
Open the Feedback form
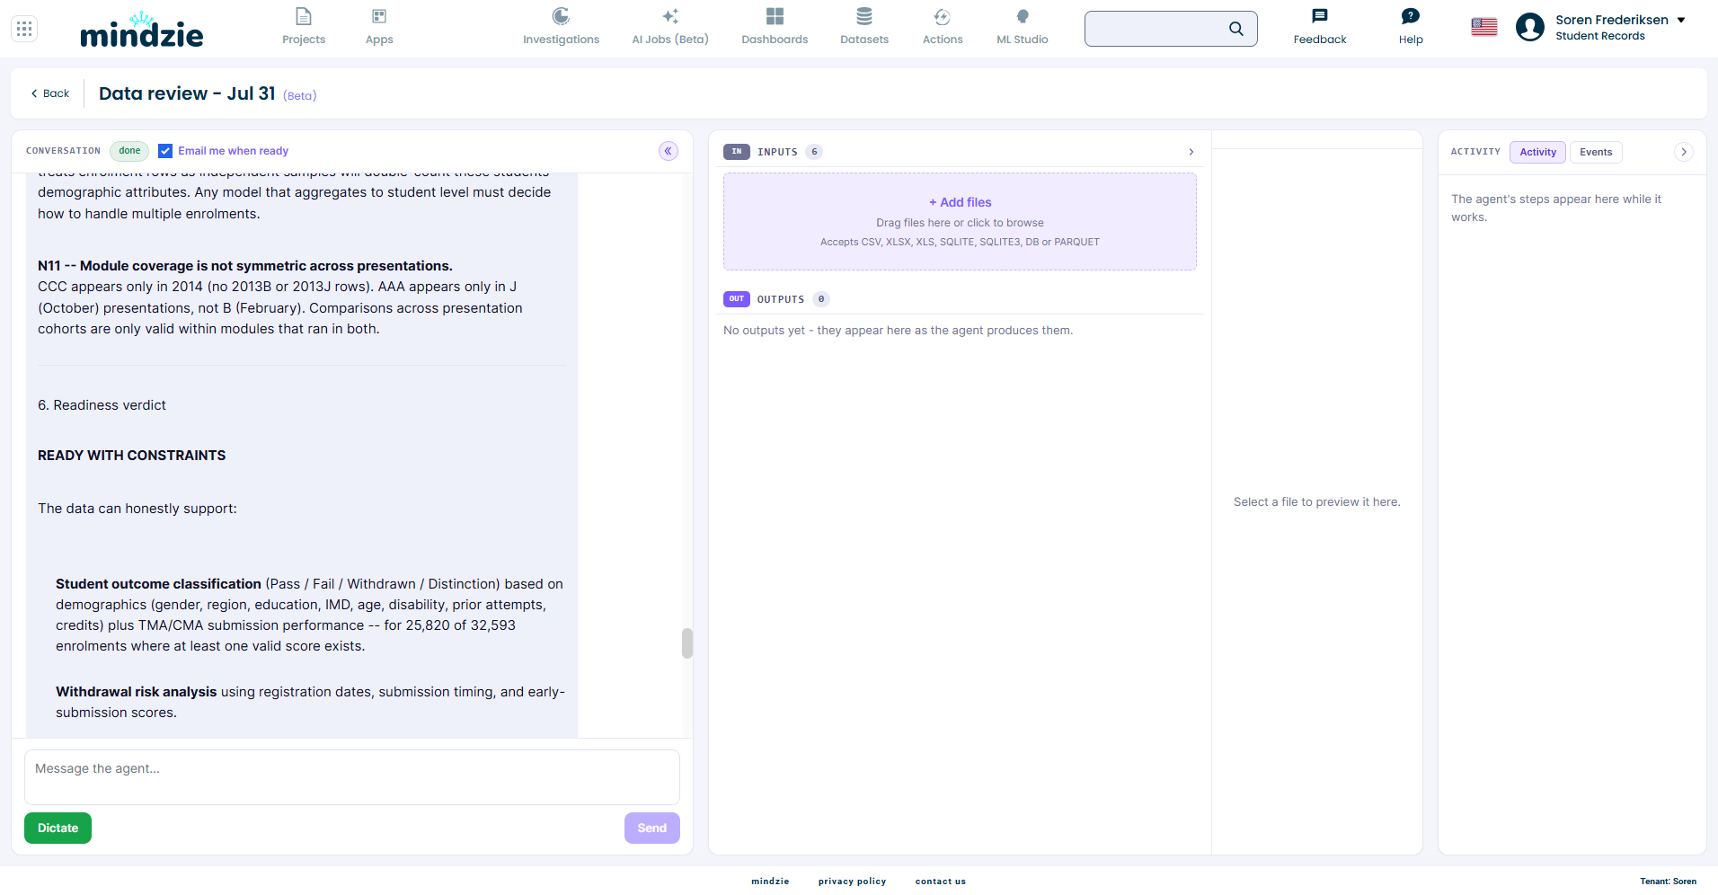point(1320,27)
